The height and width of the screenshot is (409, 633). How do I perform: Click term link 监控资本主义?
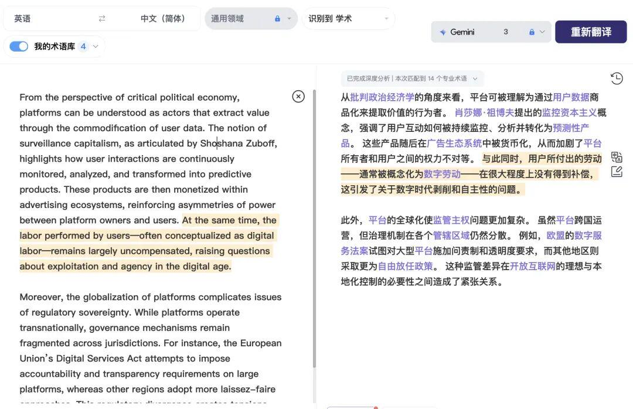tap(569, 113)
